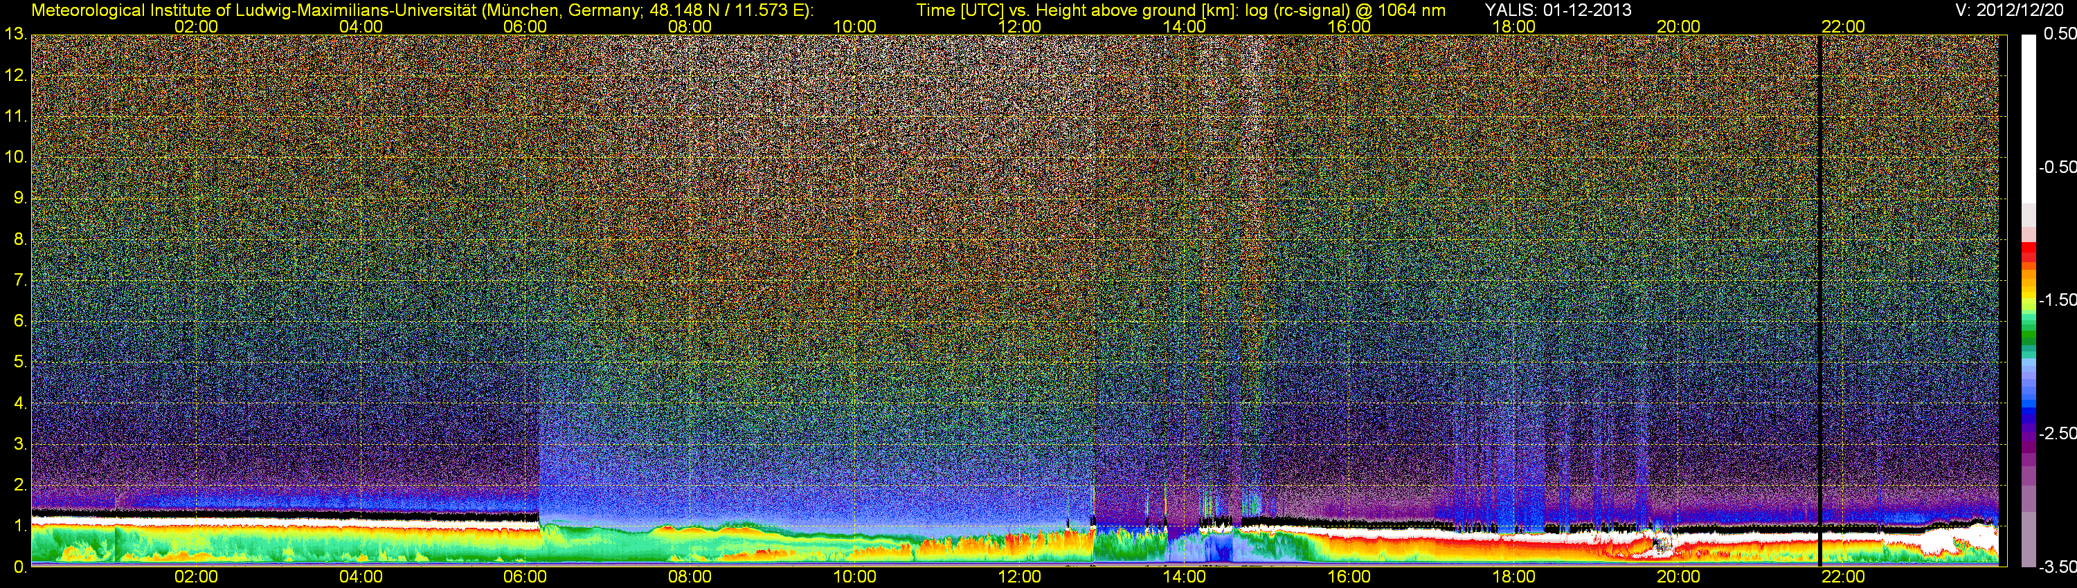Click the 12 km height axis label
This screenshot has width=2077, height=588.
pyautogui.click(x=15, y=75)
